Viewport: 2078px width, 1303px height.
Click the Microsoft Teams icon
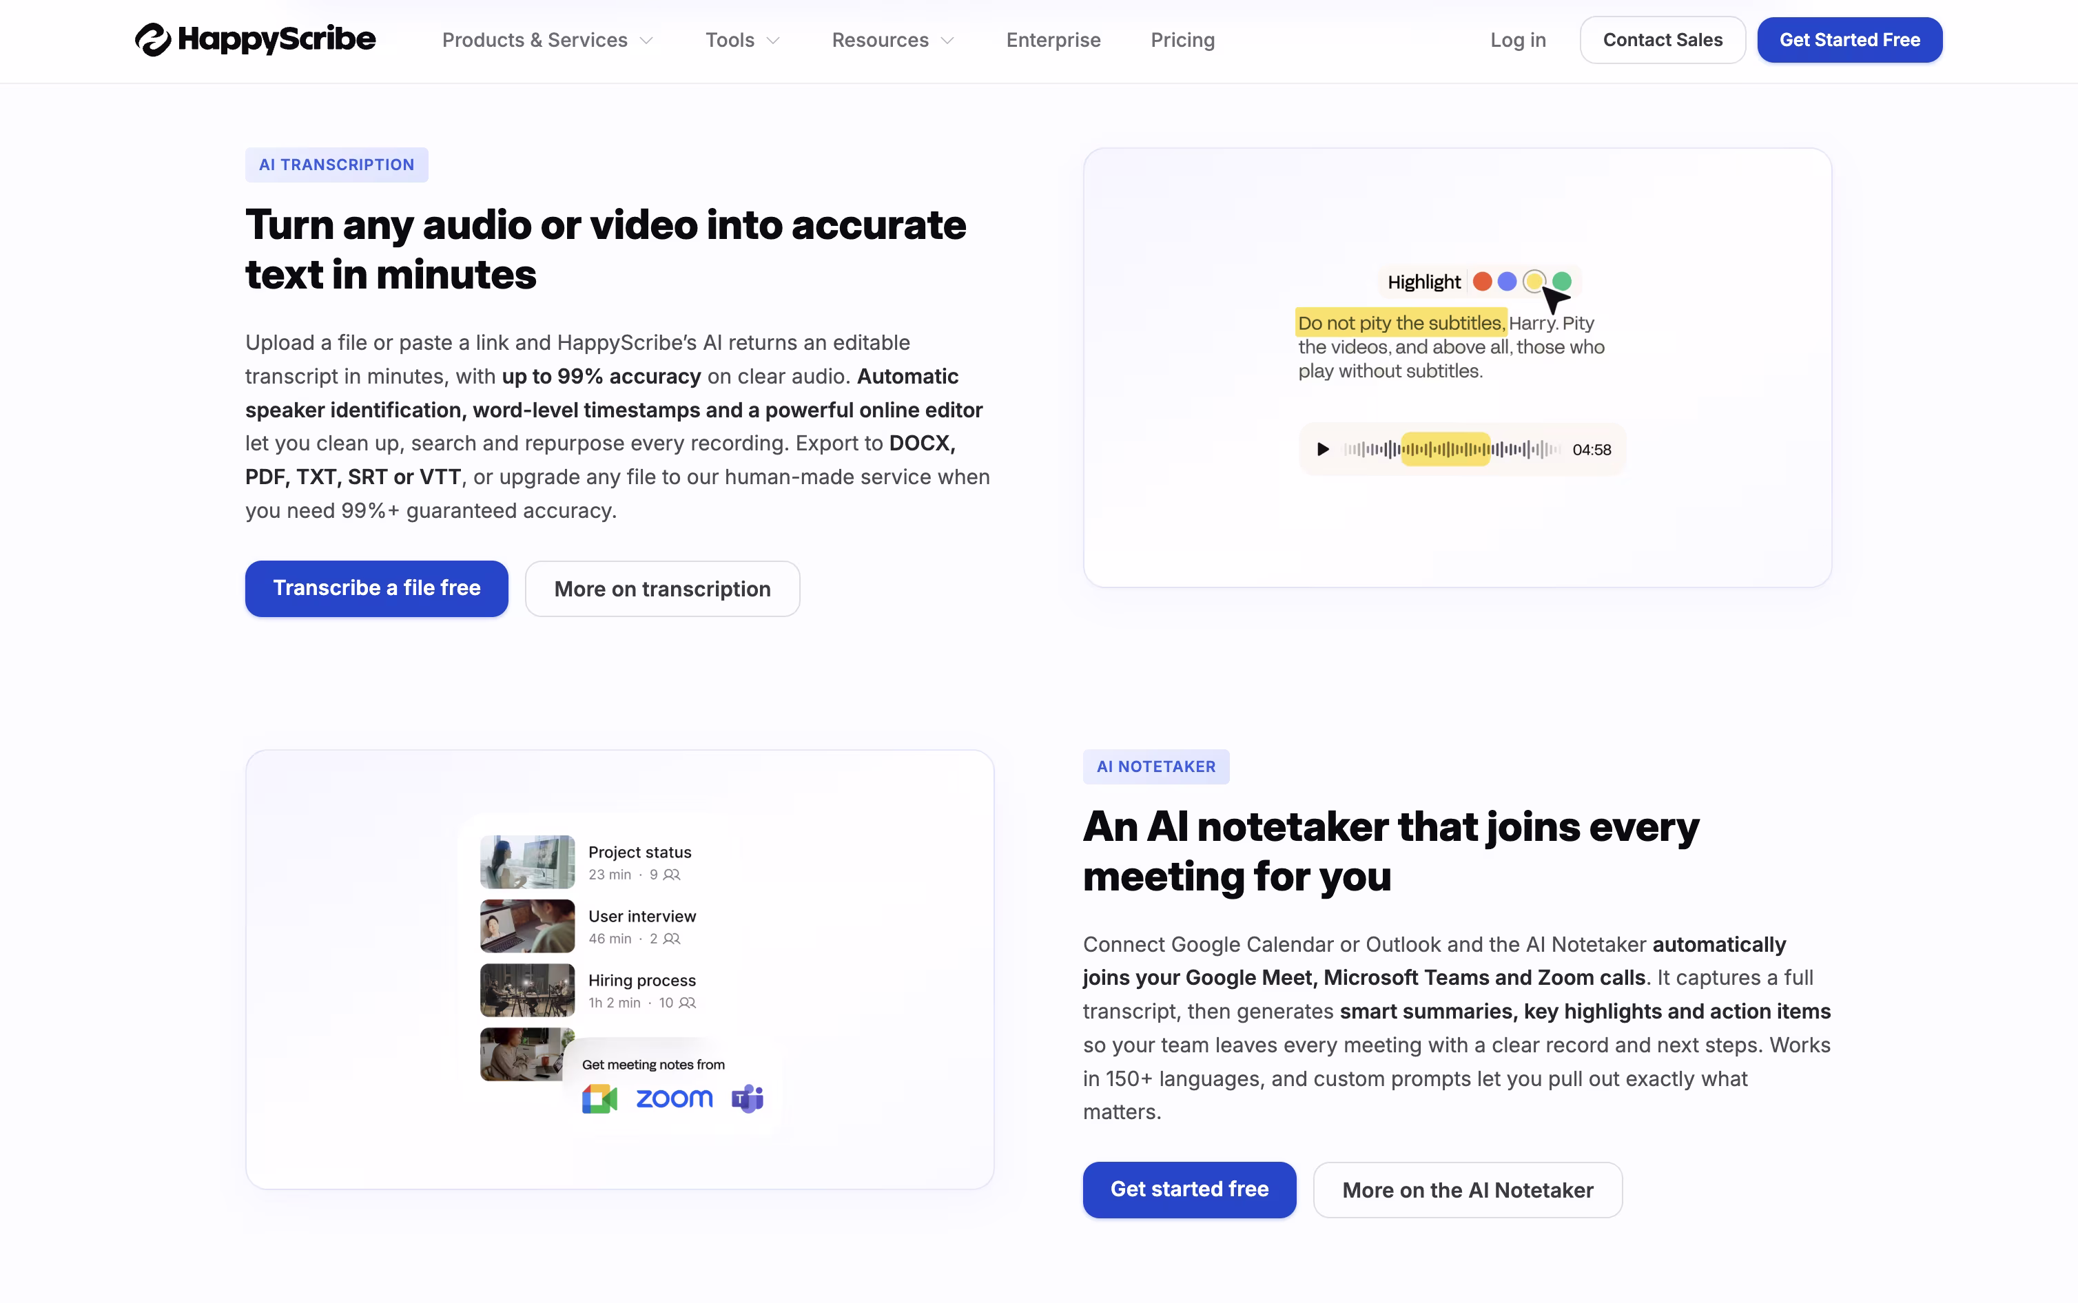748,1098
